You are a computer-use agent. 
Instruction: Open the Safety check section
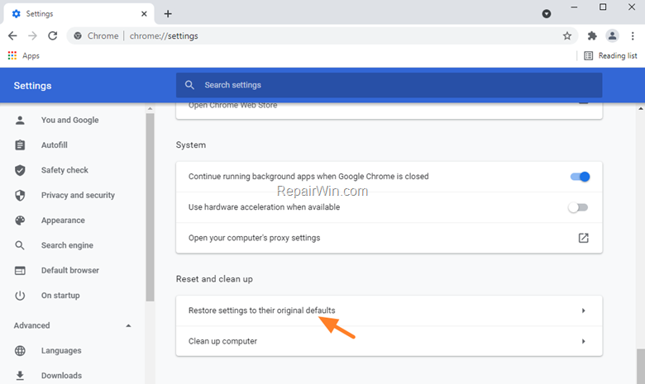64,170
